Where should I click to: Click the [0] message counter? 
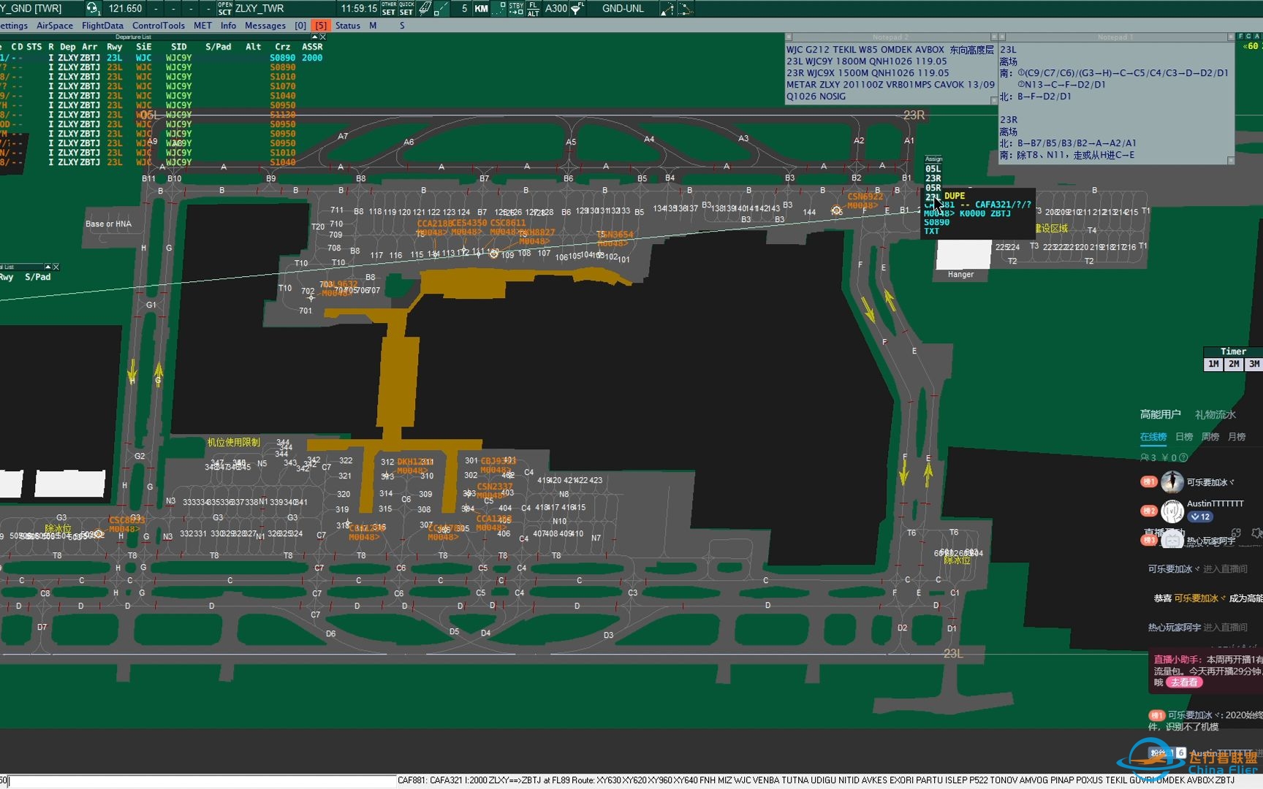click(x=300, y=26)
